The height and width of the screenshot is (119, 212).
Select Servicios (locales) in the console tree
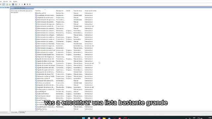pyautogui.click(x=5, y=8)
